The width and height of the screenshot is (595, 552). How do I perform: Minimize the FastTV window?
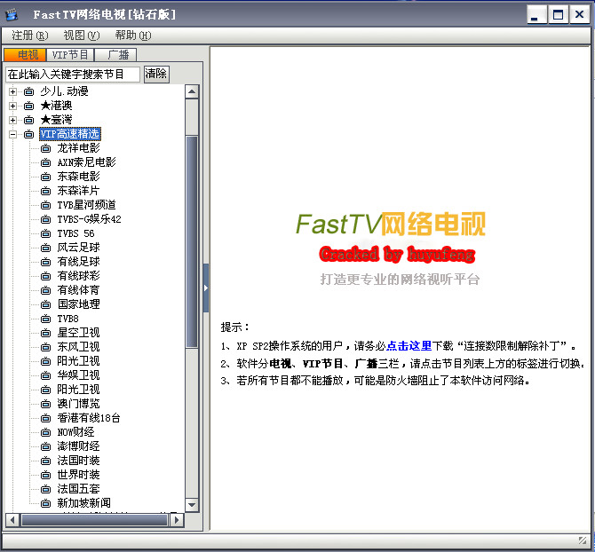pos(537,15)
